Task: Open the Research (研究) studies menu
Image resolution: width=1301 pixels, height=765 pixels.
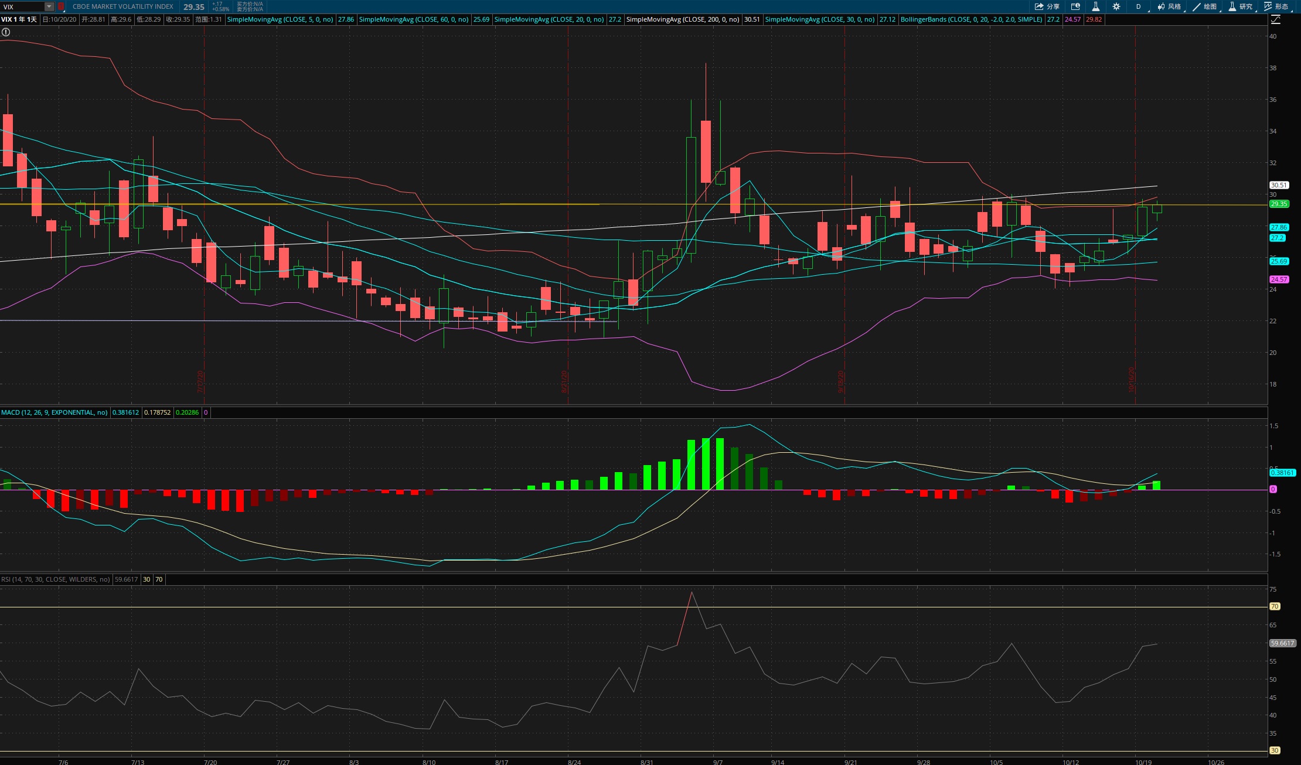Action: coord(1241,6)
